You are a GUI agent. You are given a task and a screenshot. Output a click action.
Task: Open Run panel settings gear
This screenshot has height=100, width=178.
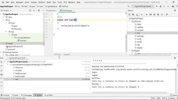tap(175, 58)
